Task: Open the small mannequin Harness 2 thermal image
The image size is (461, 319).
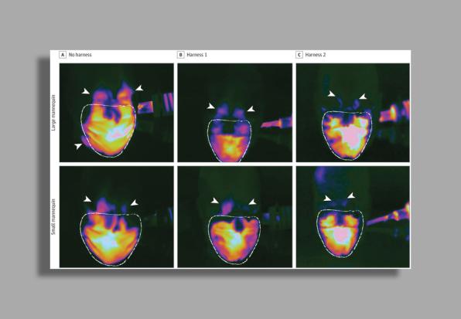Action: pos(353,217)
